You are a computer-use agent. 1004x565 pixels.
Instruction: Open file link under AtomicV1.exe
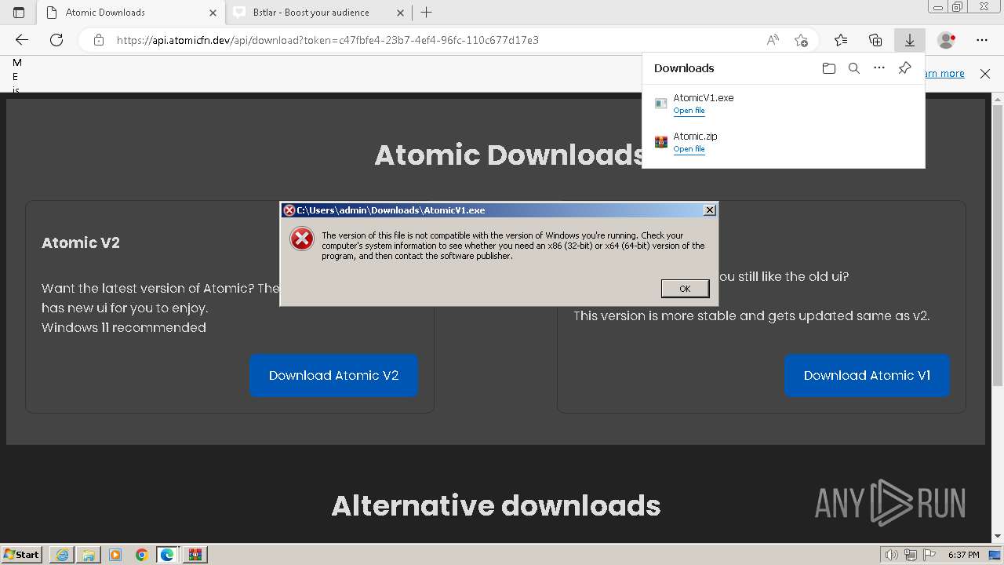(689, 111)
